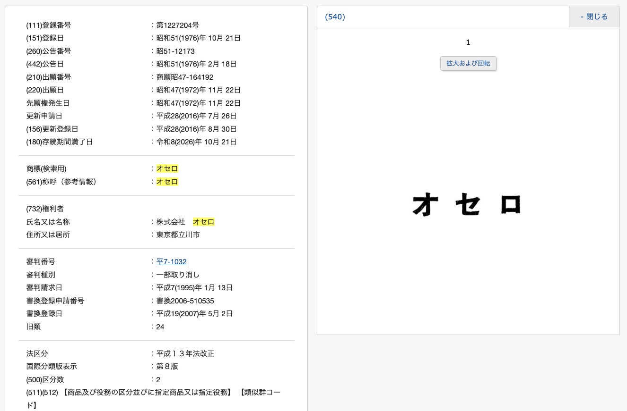This screenshot has height=411, width=627.
Task: Click the 拡大および回転 button
Action: coord(468,63)
